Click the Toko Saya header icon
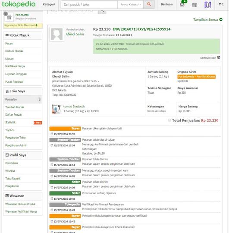The height and width of the screenshot is (233, 229). 7,91
